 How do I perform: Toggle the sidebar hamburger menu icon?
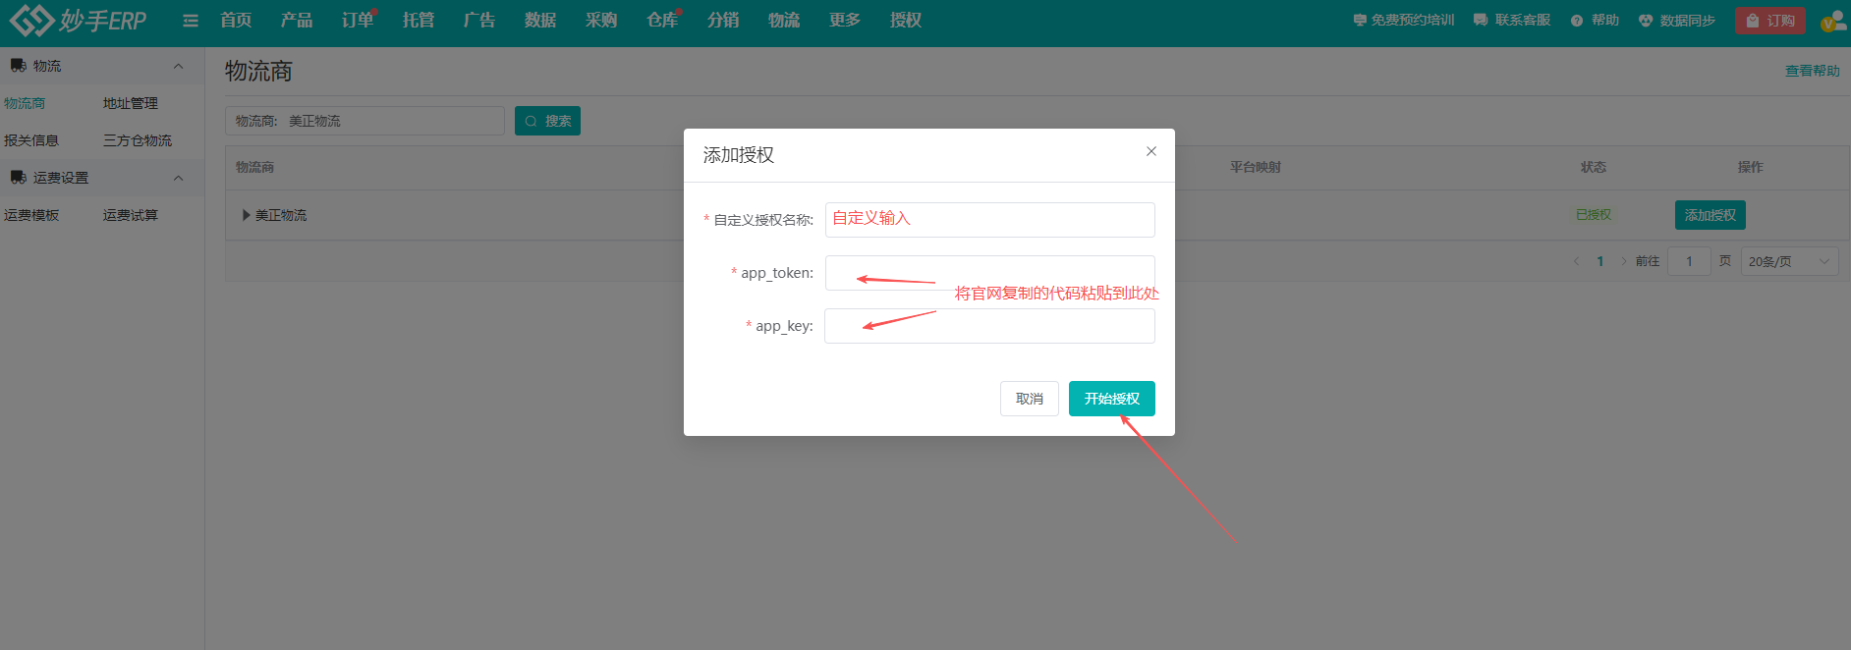coord(191,21)
